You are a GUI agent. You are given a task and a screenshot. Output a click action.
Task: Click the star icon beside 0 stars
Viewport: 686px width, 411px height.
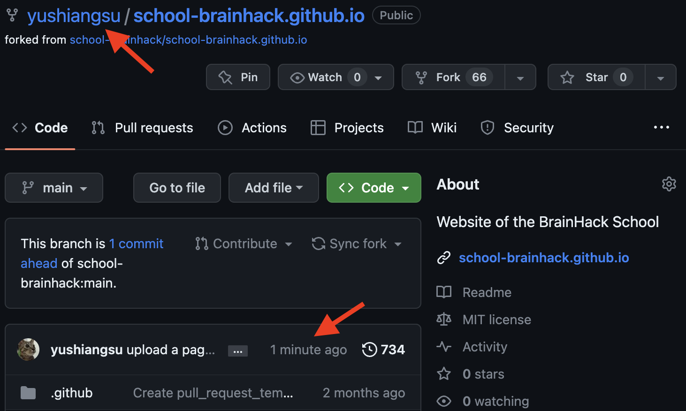point(444,374)
